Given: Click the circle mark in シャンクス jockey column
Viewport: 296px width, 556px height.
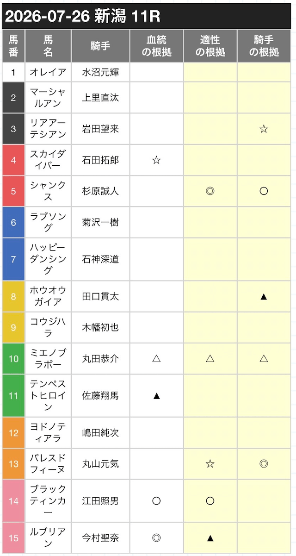Looking at the screenshot, I should click(264, 191).
